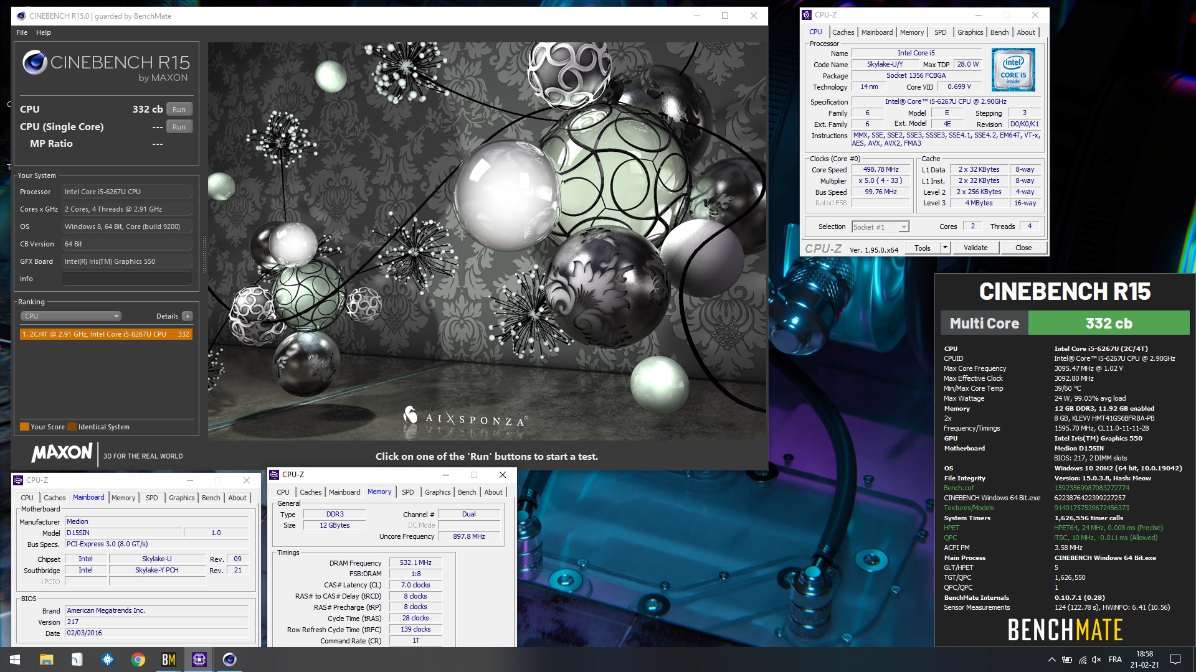Click the muted volume tray icon
The width and height of the screenshot is (1196, 672).
click(x=1097, y=660)
